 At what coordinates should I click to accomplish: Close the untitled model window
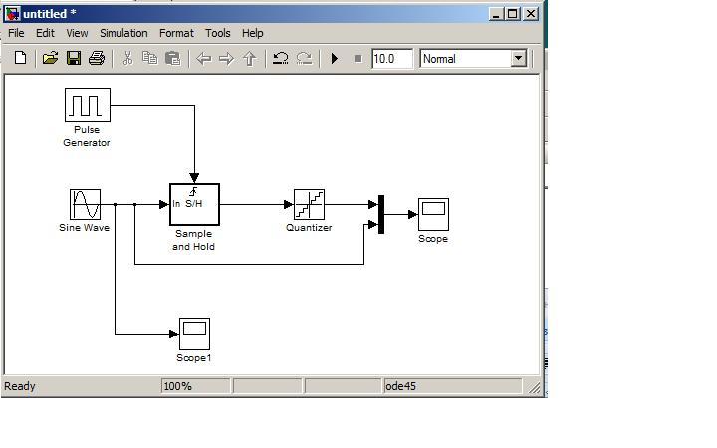pos(531,14)
